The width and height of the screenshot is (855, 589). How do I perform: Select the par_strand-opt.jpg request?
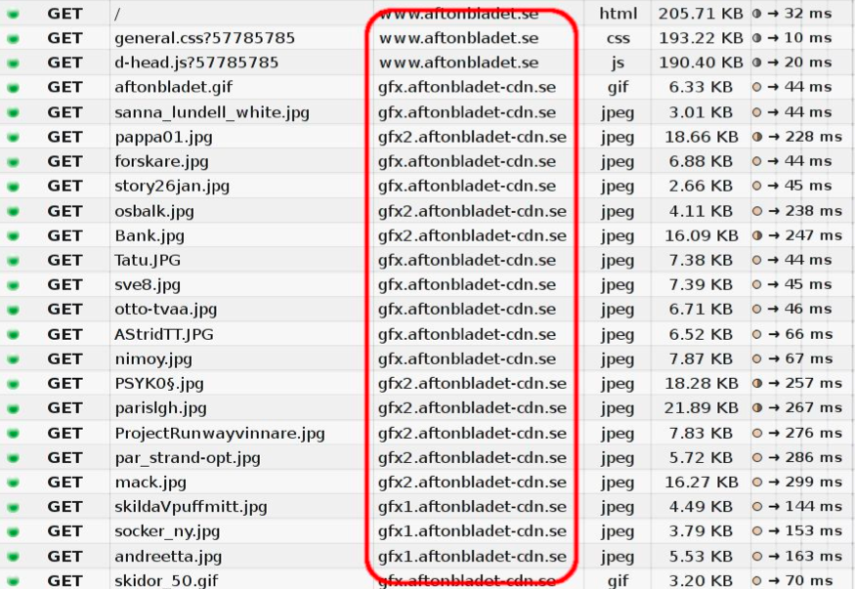pyautogui.click(x=187, y=458)
